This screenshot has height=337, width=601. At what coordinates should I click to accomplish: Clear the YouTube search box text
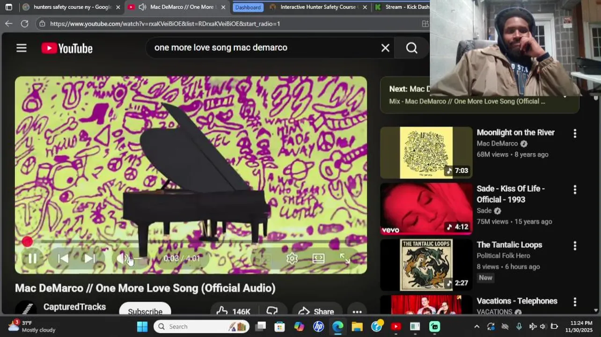pyautogui.click(x=385, y=48)
